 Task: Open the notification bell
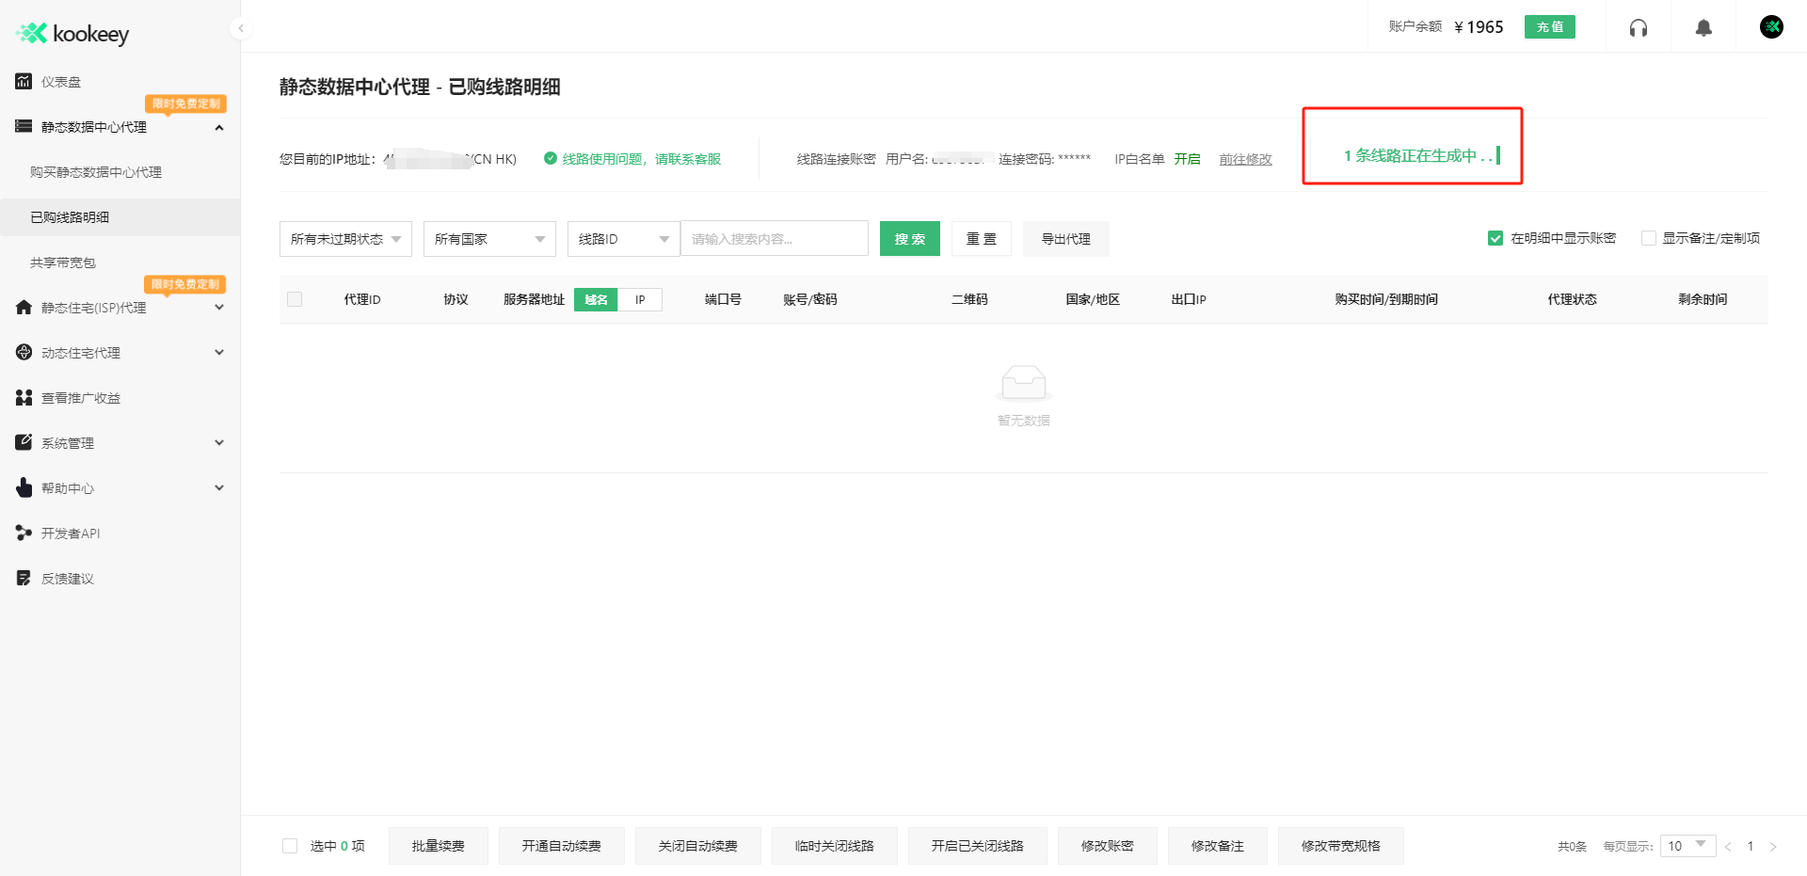1703,27
